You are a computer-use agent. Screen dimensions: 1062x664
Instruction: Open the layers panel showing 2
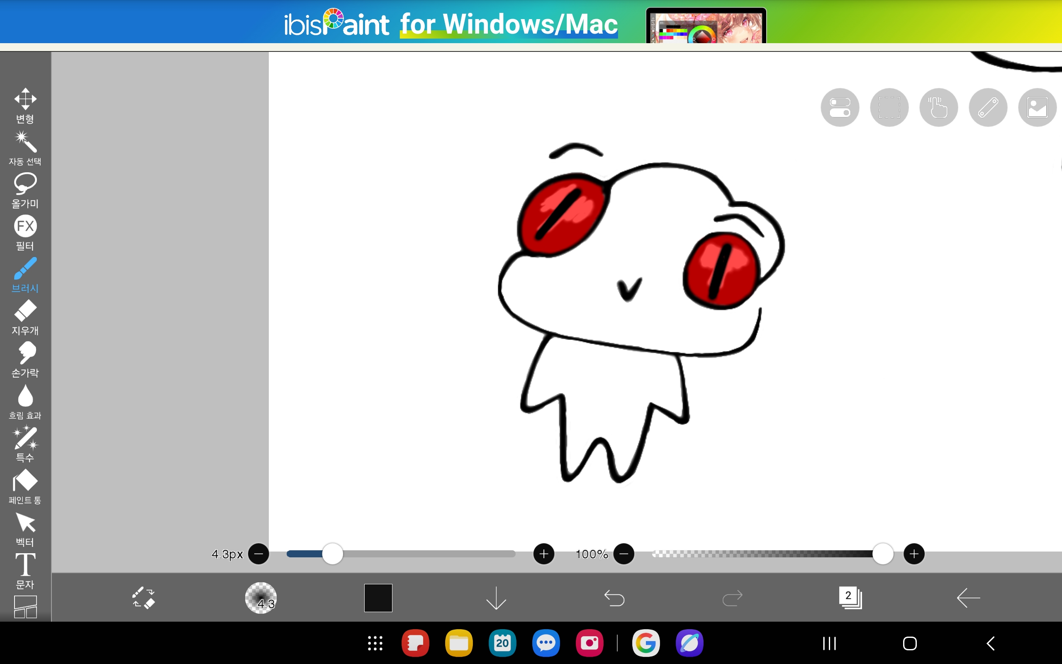point(850,598)
